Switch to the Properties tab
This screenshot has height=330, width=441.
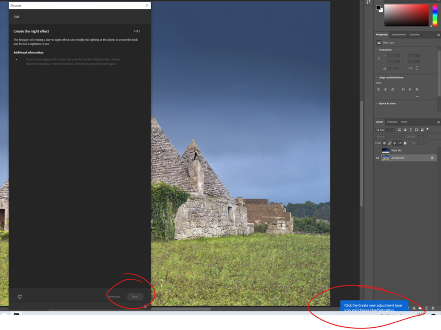point(381,35)
